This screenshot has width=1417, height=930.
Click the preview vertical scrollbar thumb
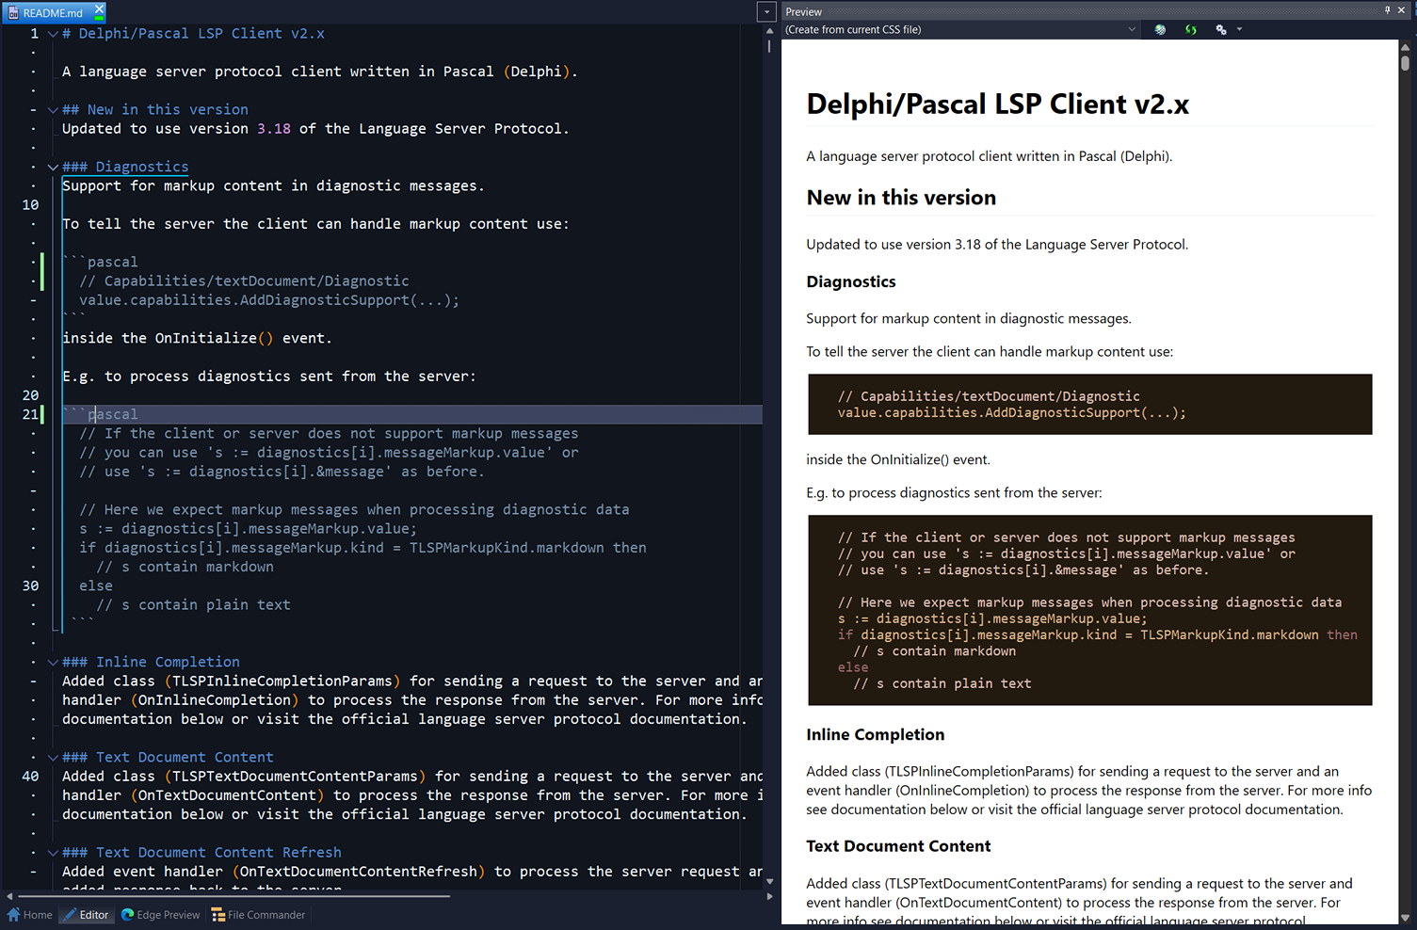click(1405, 62)
